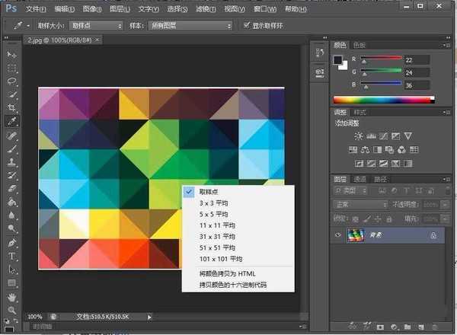Select the Move tool
This screenshot has width=457, height=335.
(x=12, y=55)
